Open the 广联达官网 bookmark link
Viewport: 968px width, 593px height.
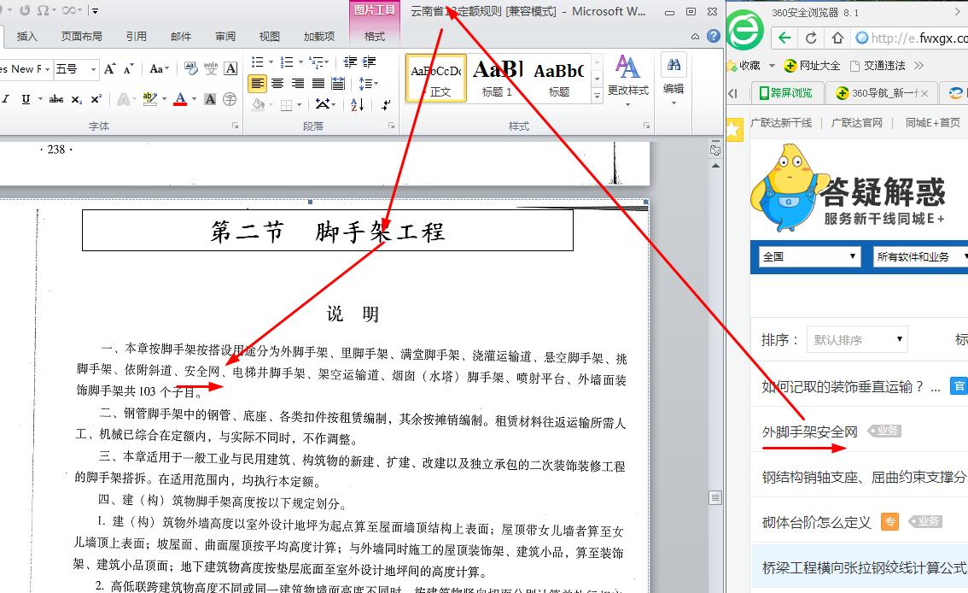click(856, 123)
